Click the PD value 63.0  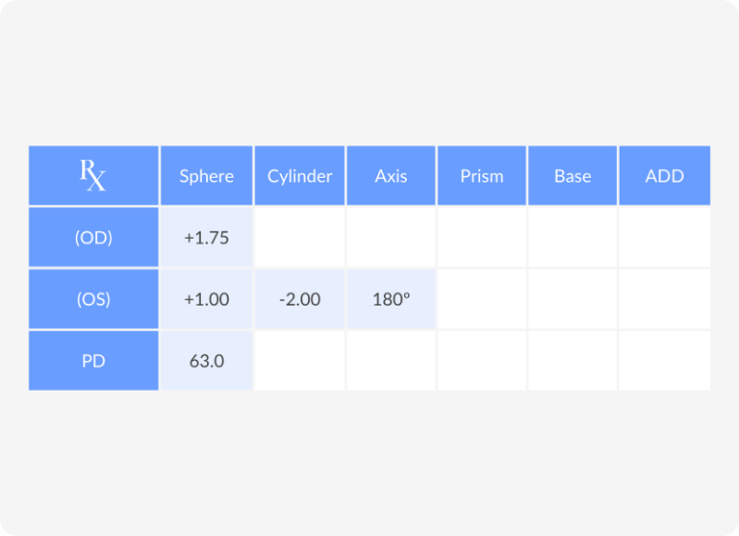[x=207, y=361]
